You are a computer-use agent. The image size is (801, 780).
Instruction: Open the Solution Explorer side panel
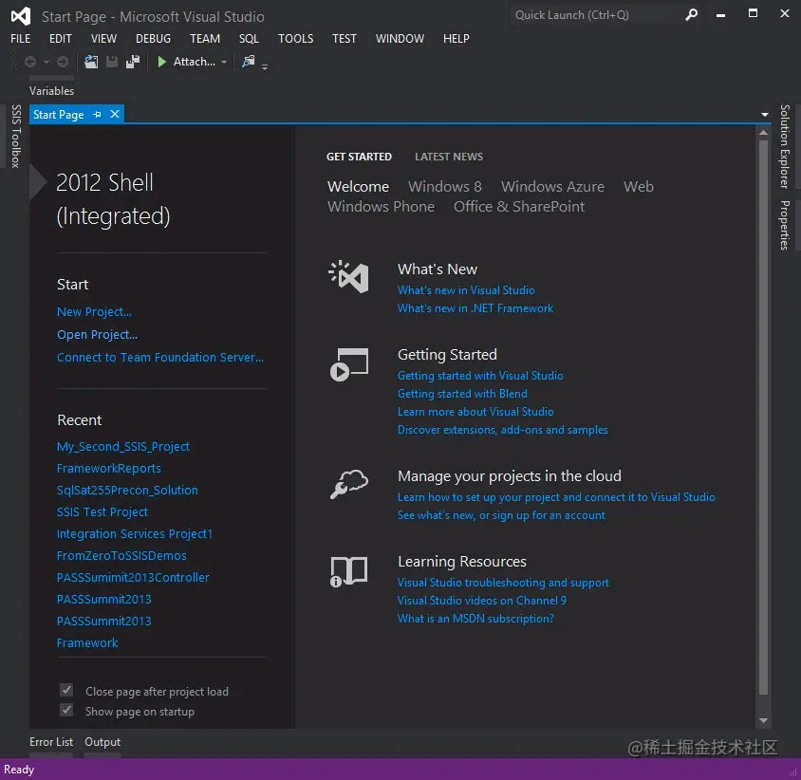click(785, 146)
